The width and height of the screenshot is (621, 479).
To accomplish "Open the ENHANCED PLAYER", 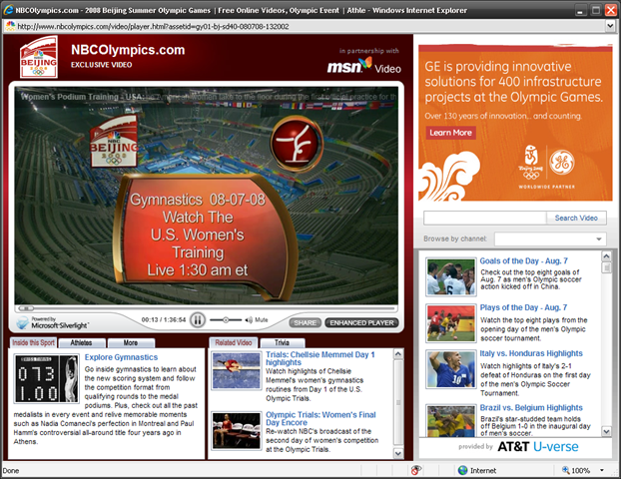I will (x=361, y=323).
